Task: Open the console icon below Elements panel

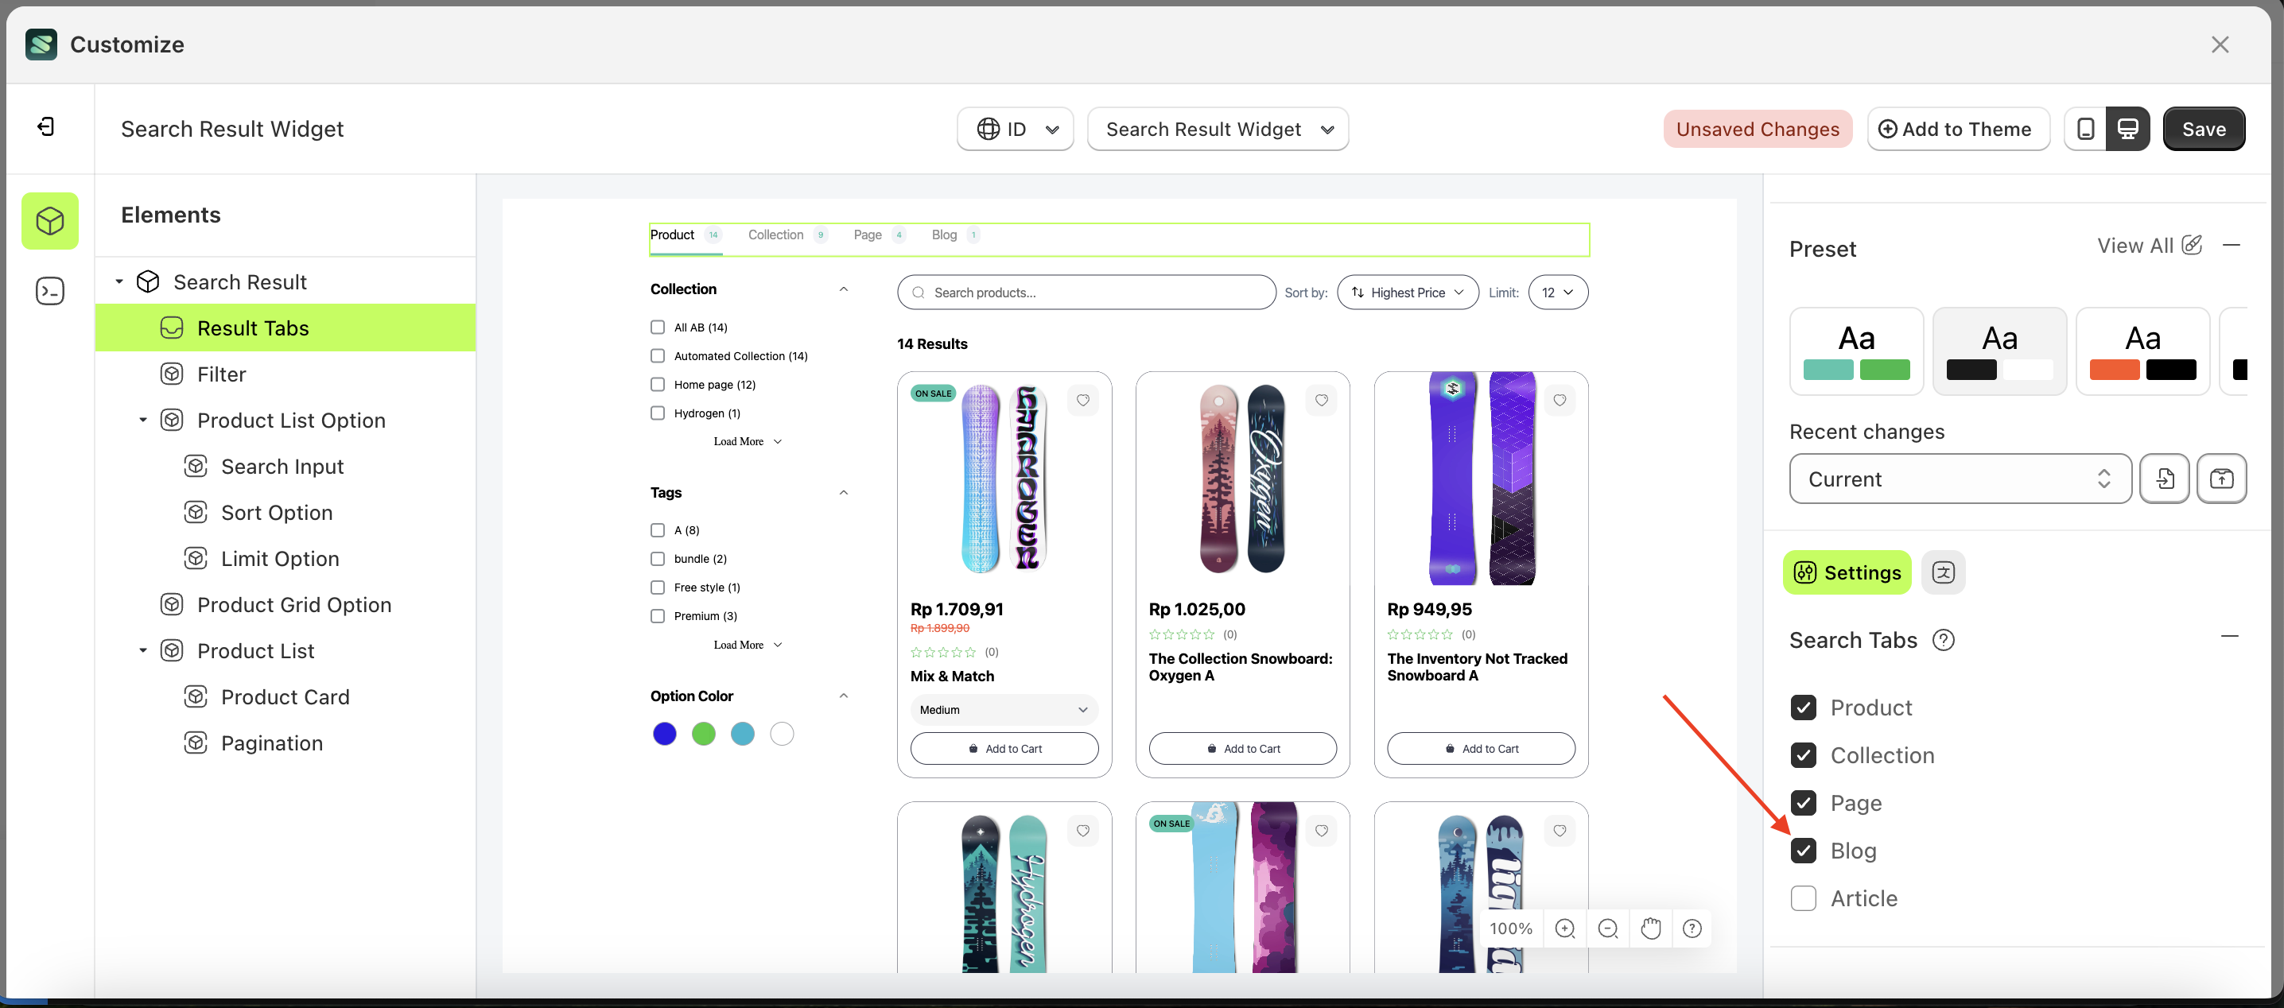Action: coord(49,291)
